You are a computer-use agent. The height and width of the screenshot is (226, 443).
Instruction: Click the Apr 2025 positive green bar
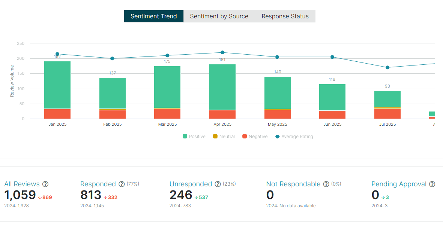[x=222, y=87]
